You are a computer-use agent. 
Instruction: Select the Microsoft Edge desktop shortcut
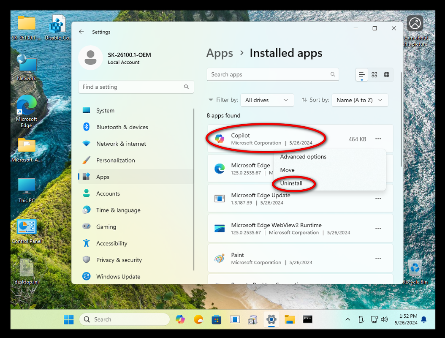coord(27,112)
